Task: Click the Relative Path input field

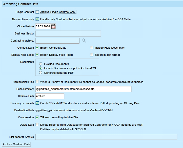Action: (50, 96)
